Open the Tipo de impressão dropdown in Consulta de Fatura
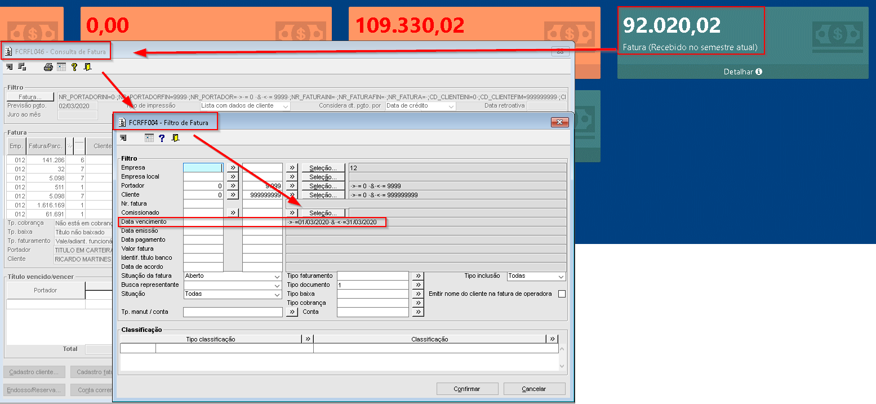Image resolution: width=876 pixels, height=404 pixels. (x=286, y=106)
